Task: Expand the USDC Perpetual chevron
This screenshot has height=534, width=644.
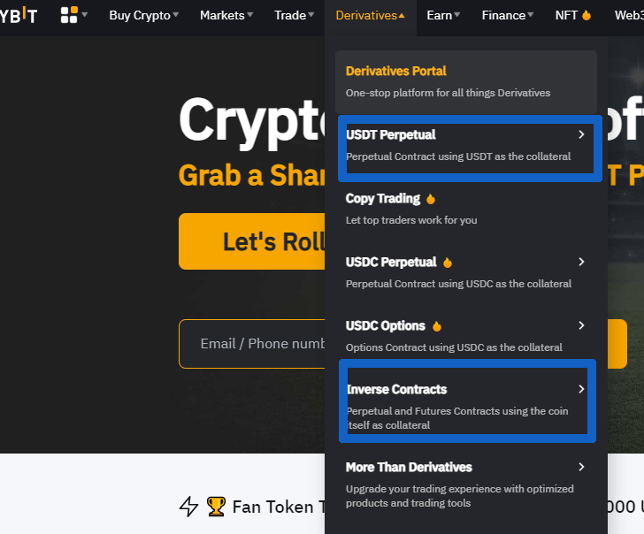Action: [581, 262]
